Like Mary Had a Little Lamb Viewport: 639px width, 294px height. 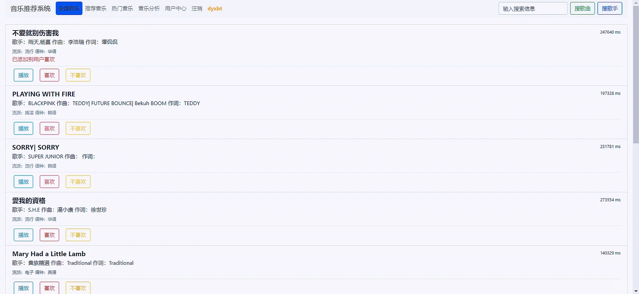49,288
